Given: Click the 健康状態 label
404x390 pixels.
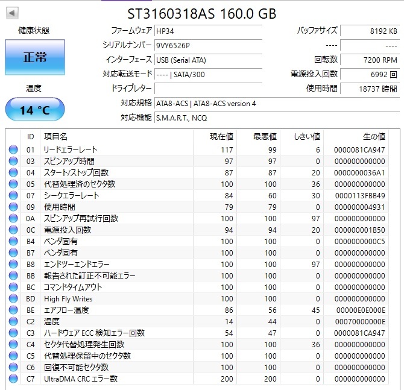Looking at the screenshot, I should click(x=34, y=30).
